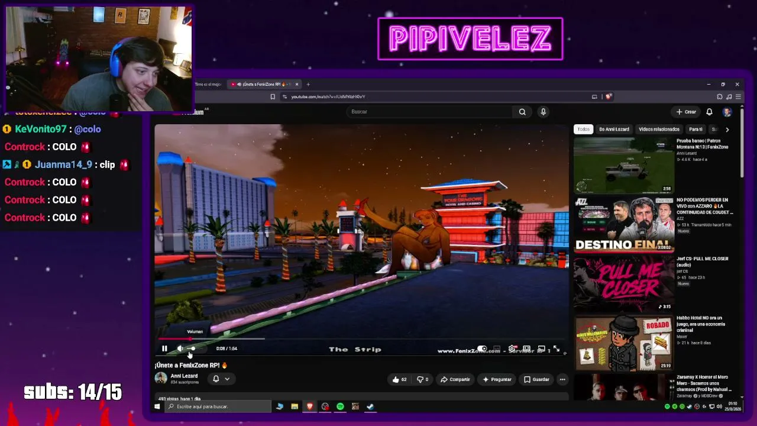757x426 pixels.
Task: Select the Videos relacionados filter chip
Action: [659, 129]
